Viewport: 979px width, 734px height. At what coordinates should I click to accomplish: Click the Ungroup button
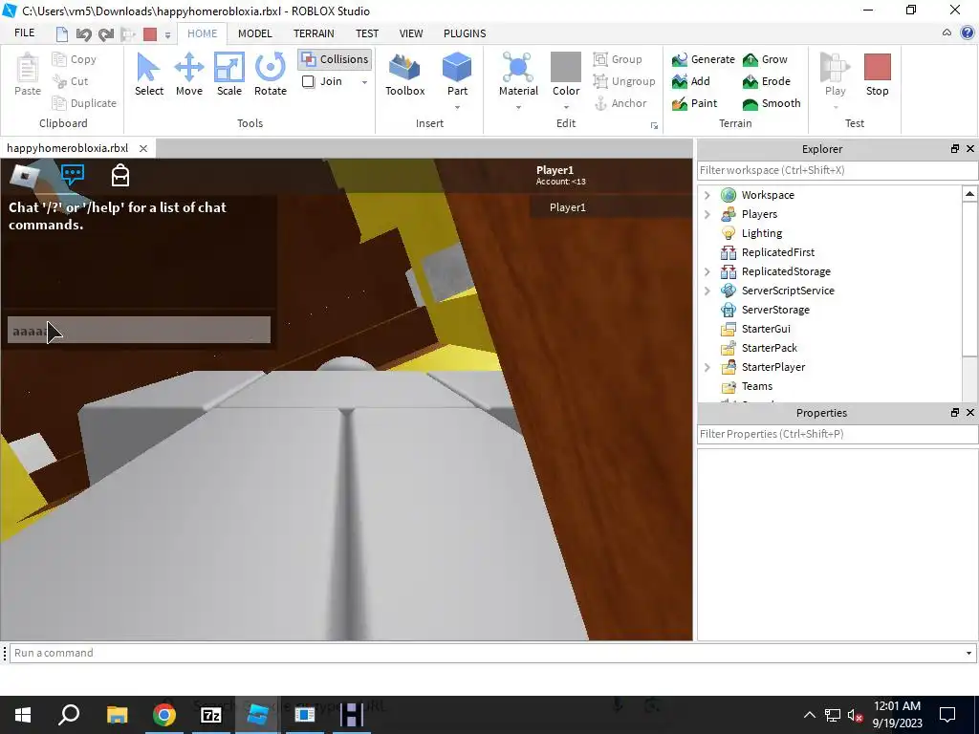623,81
